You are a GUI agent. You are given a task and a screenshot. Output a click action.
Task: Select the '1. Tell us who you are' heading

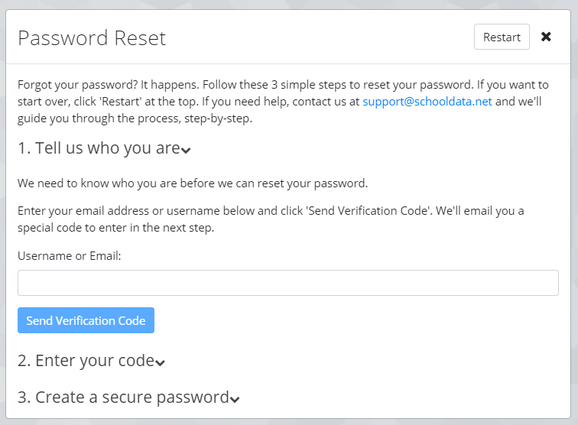coord(99,148)
